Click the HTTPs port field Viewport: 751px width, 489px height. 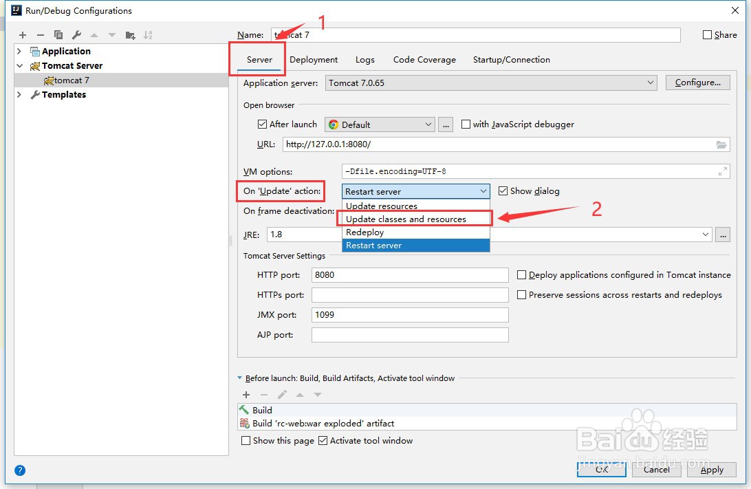(410, 295)
